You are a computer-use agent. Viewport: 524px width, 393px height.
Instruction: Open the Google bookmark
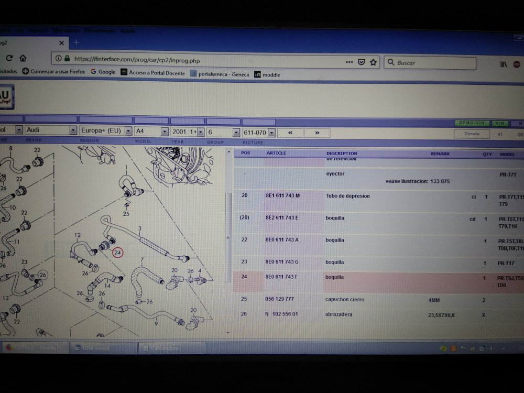click(x=103, y=71)
